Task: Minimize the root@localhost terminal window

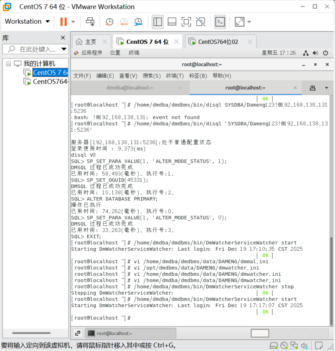Action: pos(304,65)
